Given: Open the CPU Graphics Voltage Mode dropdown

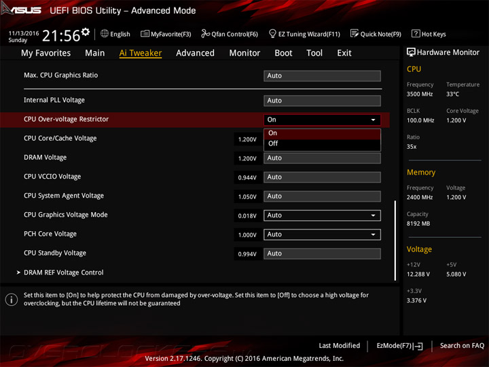Looking at the screenshot, I should point(322,215).
